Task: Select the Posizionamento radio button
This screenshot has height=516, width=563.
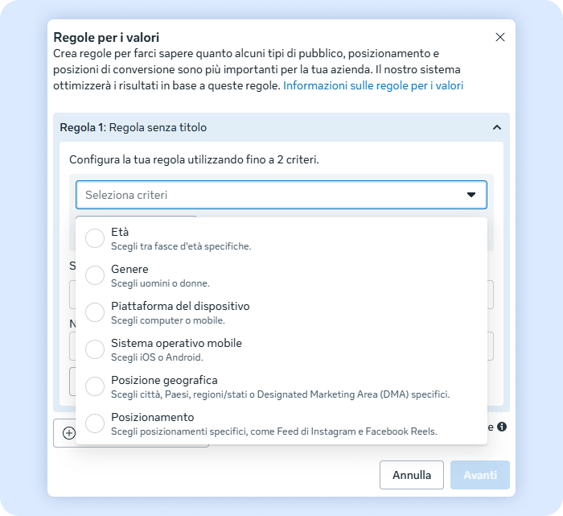Action: (x=95, y=423)
